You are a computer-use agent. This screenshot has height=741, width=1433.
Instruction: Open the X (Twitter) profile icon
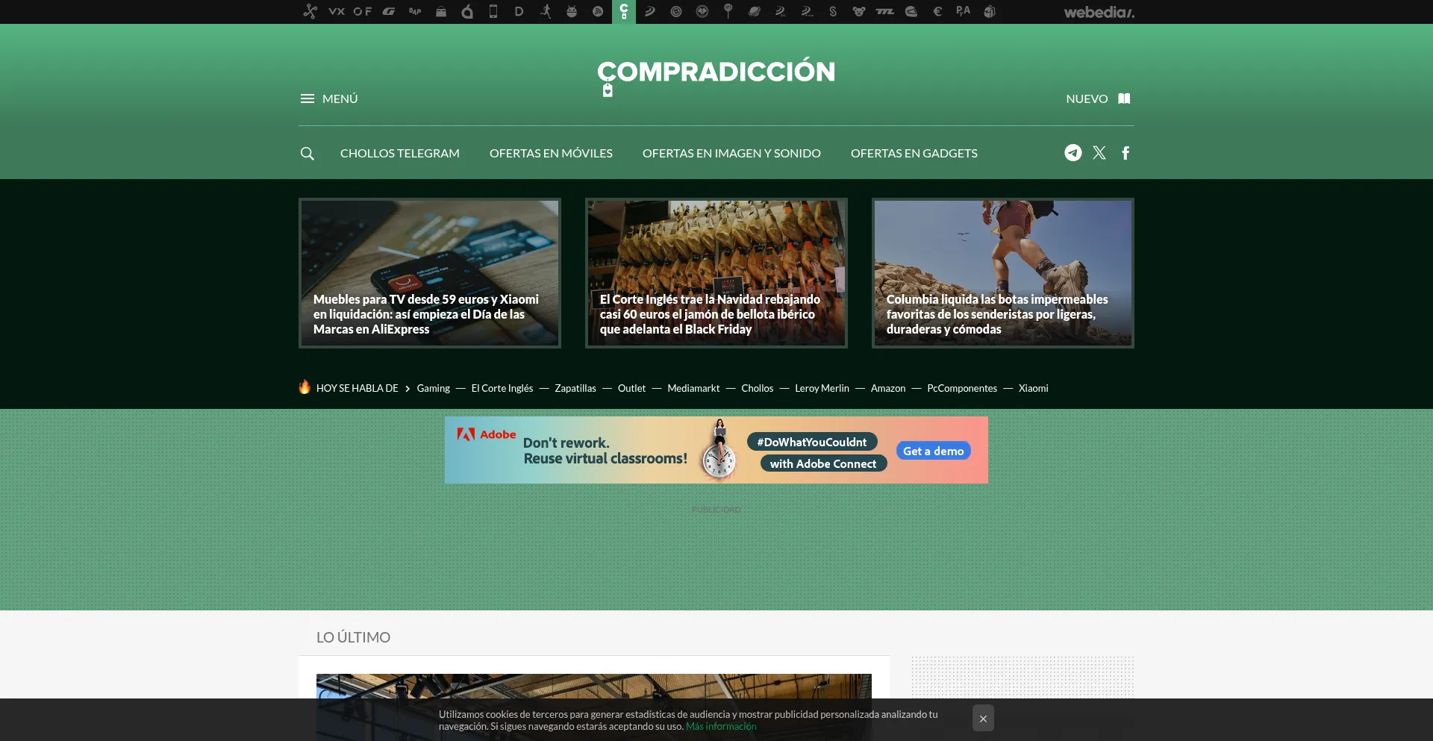[1099, 153]
